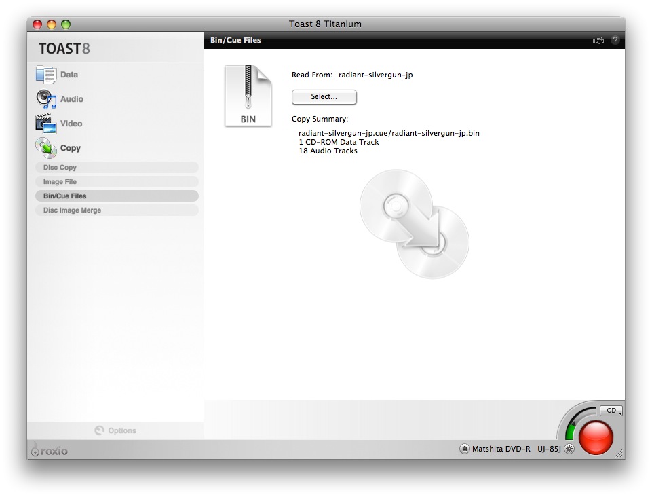
Task: Open the media browser icon in header
Action: 598,40
